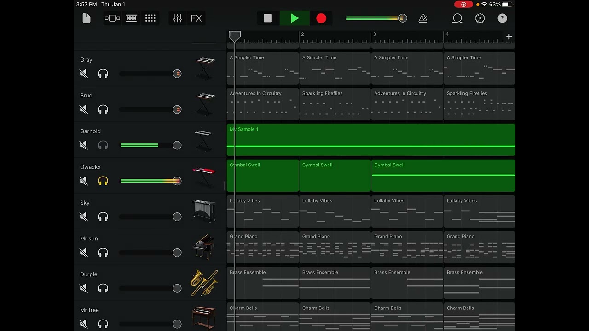Select the Brud synth instrument icon
The height and width of the screenshot is (331, 589).
(x=205, y=103)
